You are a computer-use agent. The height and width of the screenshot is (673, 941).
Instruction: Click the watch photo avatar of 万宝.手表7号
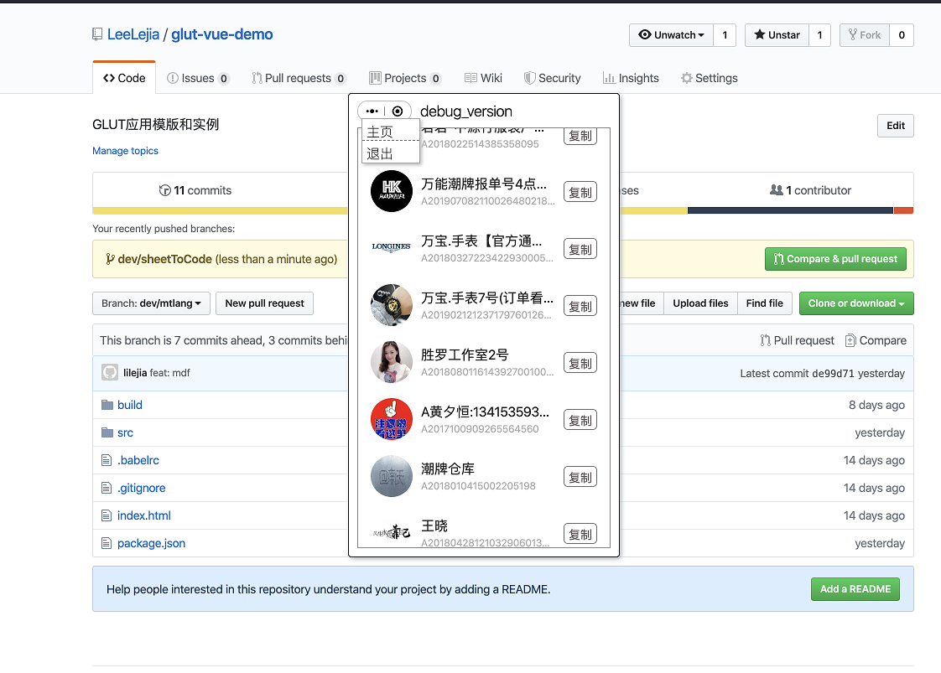(x=392, y=305)
